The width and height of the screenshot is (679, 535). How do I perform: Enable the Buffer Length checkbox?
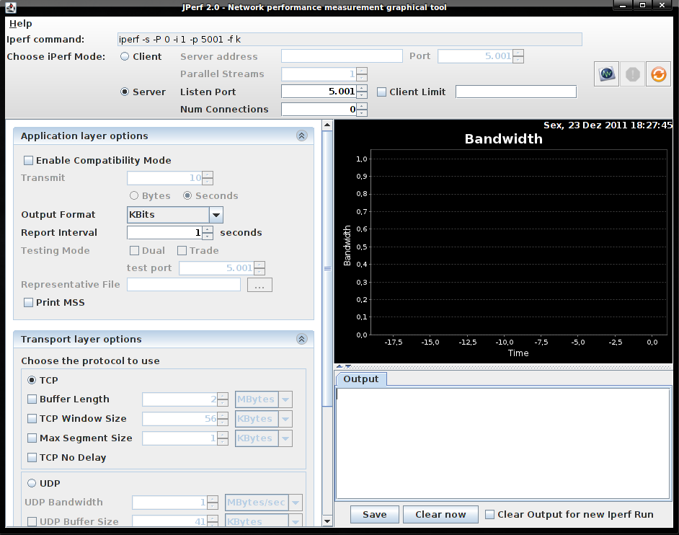point(32,399)
